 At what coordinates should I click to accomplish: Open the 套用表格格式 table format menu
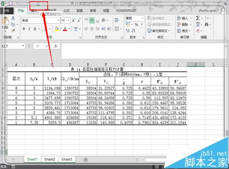pyautogui.click(x=160, y=24)
